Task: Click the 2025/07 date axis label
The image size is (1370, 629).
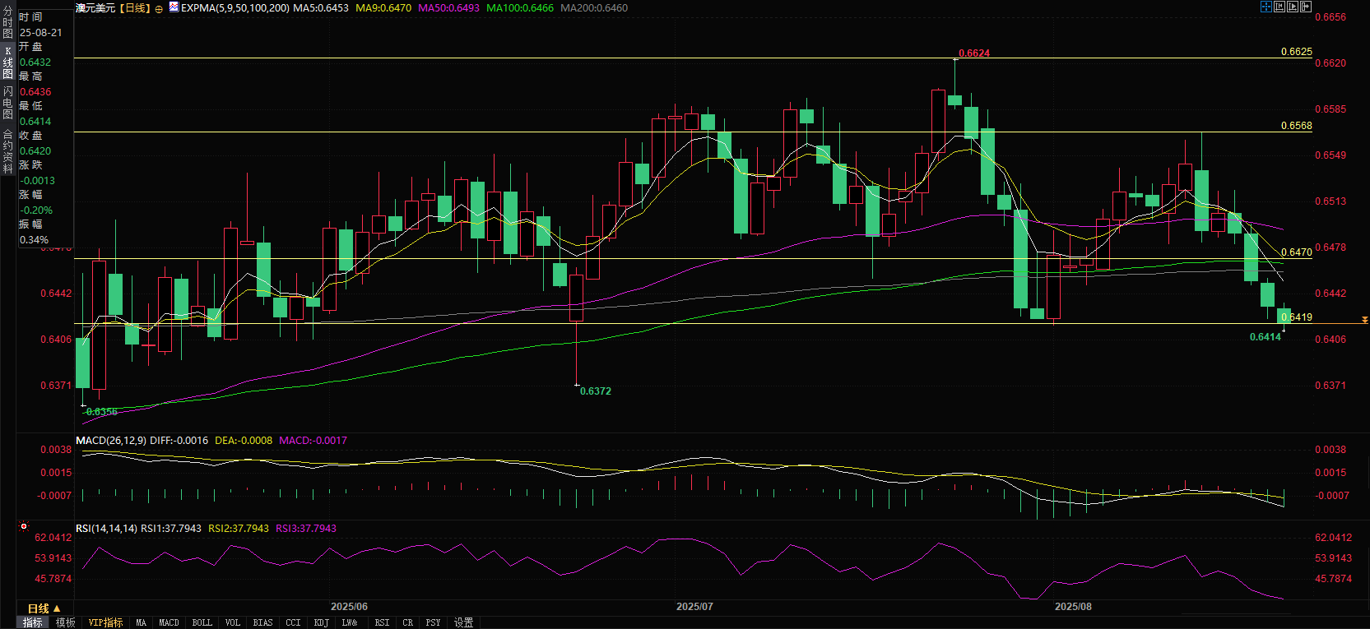Action: (694, 606)
